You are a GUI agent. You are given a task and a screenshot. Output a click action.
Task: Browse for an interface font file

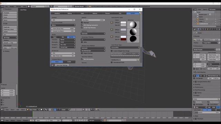(x=138, y=60)
